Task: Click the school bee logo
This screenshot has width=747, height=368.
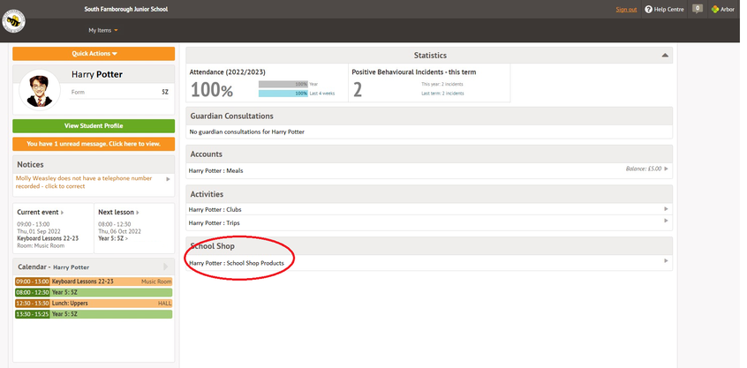Action: [14, 21]
